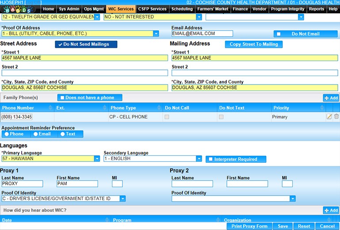Switch to the Program Integrity menu
The width and height of the screenshot is (340, 230).
pos(287,9)
